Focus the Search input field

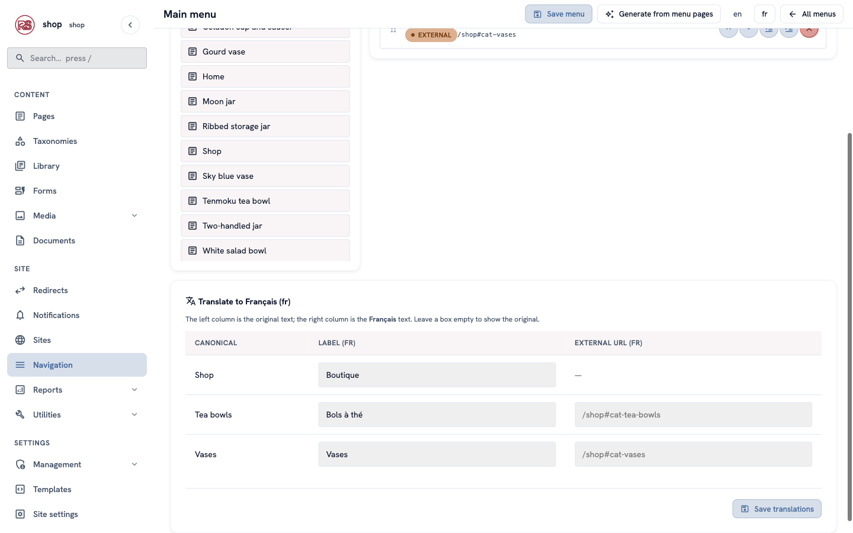point(77,58)
